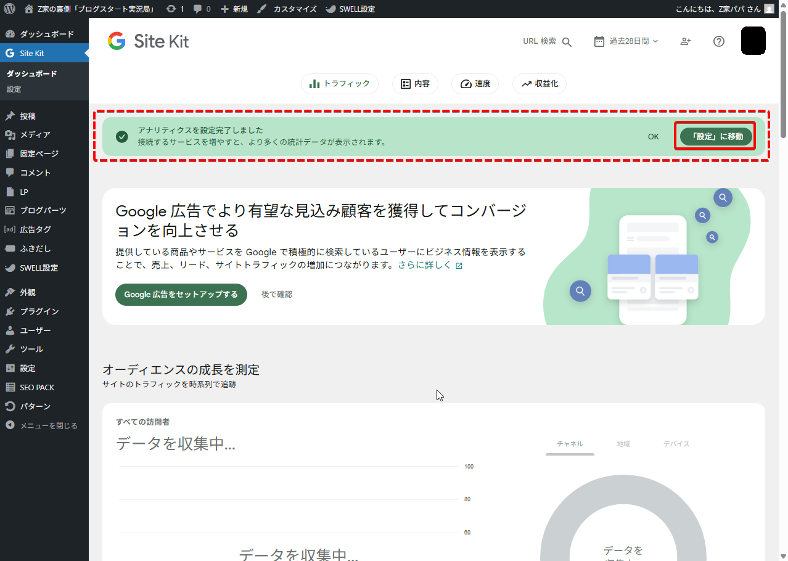Open メディア menu
Image resolution: width=788 pixels, height=561 pixels.
click(x=44, y=134)
